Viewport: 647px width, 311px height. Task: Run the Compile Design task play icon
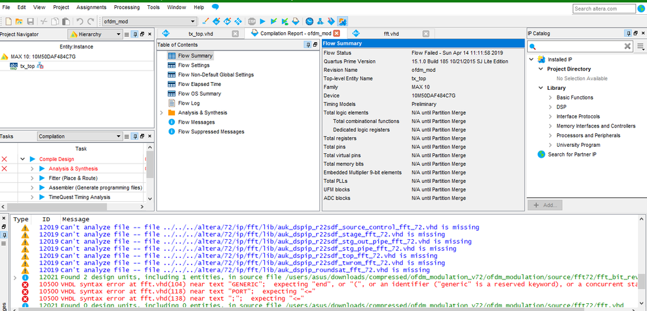tap(32, 158)
